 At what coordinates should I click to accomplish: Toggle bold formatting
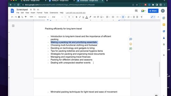(76, 17)
